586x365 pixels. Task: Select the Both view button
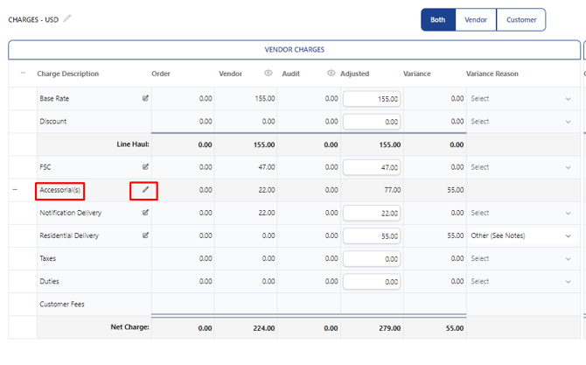[438, 20]
